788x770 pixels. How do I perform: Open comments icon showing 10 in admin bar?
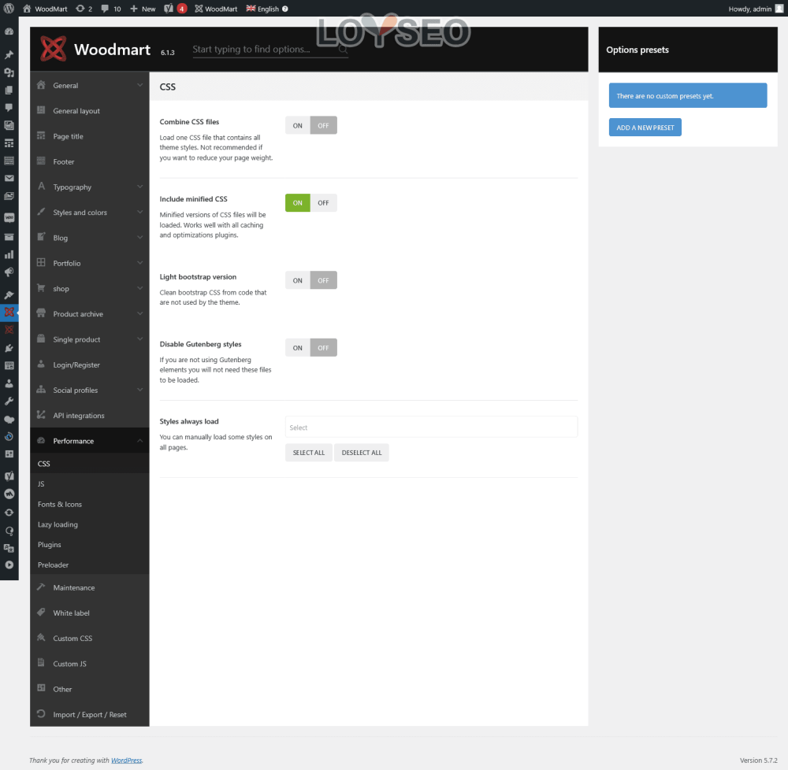tap(111, 9)
